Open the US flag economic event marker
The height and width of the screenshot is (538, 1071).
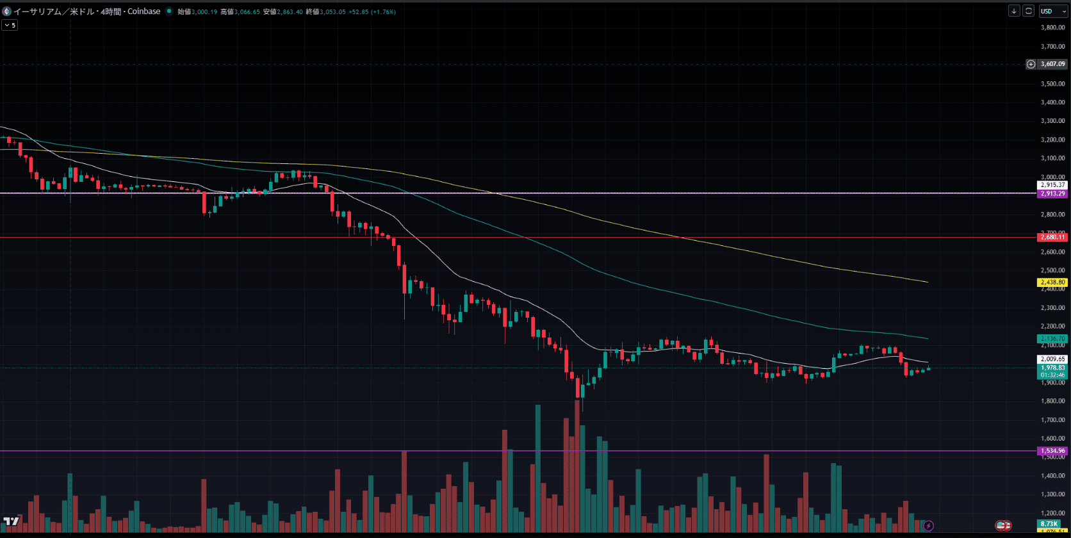[x=1003, y=526]
